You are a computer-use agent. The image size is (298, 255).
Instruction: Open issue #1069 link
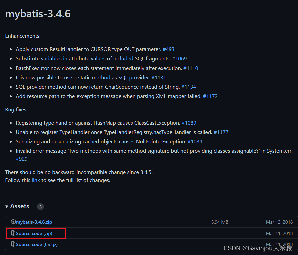(179, 59)
